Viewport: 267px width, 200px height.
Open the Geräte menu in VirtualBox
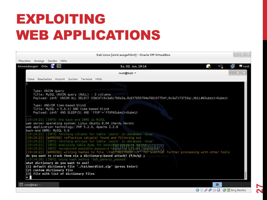coord(52,61)
